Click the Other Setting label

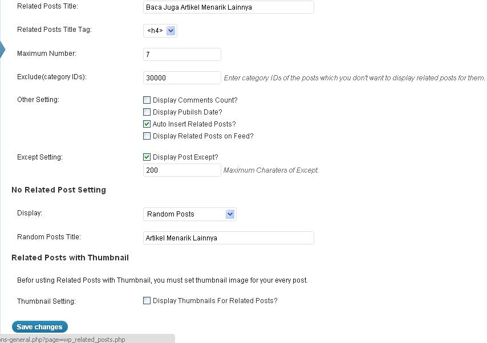pos(38,100)
